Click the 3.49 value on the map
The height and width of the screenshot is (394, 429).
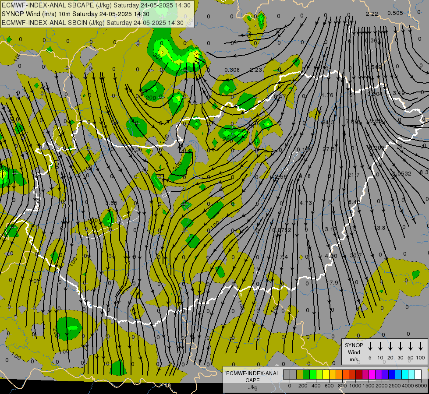[399, 93]
